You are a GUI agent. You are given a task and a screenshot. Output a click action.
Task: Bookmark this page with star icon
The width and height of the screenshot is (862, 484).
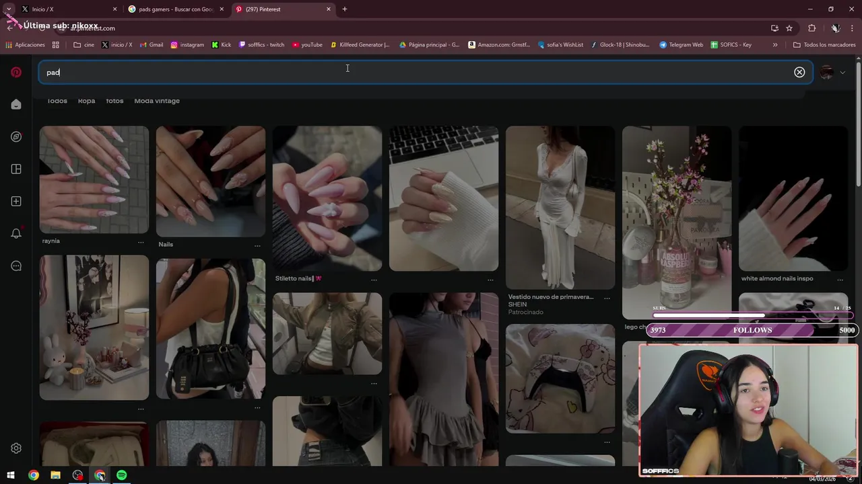tap(789, 28)
